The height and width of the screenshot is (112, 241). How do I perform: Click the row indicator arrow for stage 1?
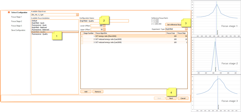tap(82, 36)
